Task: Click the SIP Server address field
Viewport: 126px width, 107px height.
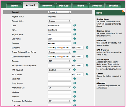Action: pos(59,48)
